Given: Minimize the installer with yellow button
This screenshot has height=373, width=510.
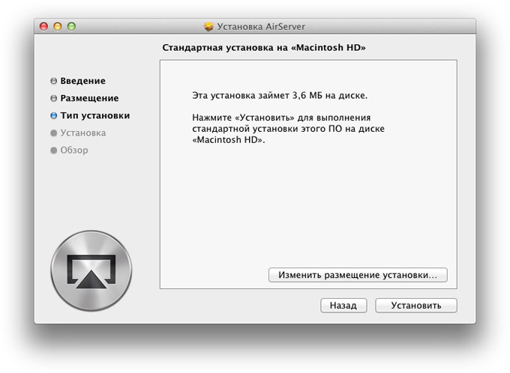Looking at the screenshot, I should click(58, 26).
